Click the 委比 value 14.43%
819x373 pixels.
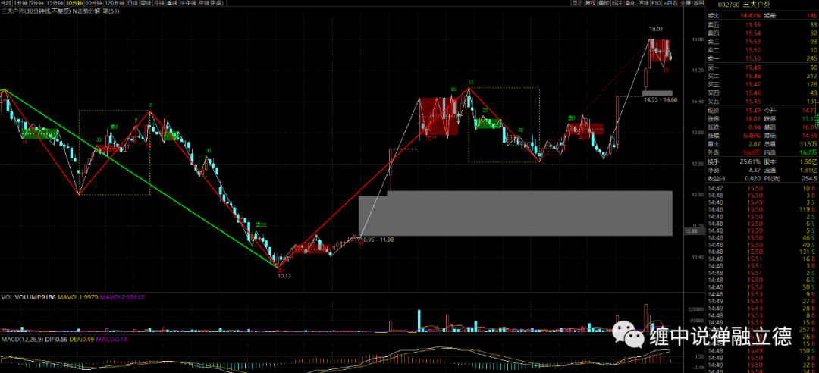[750, 15]
